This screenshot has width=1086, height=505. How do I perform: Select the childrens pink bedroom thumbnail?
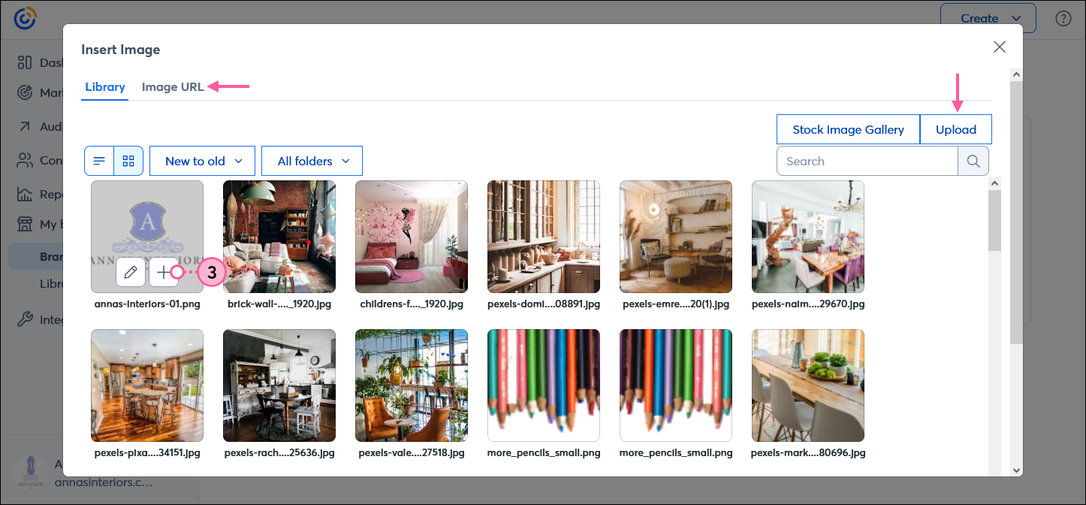pyautogui.click(x=412, y=236)
